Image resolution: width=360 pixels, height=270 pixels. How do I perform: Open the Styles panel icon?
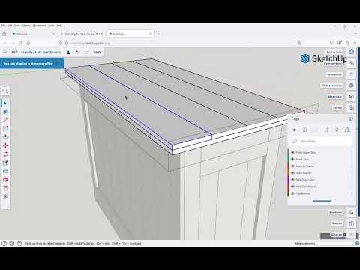(x=352, y=108)
